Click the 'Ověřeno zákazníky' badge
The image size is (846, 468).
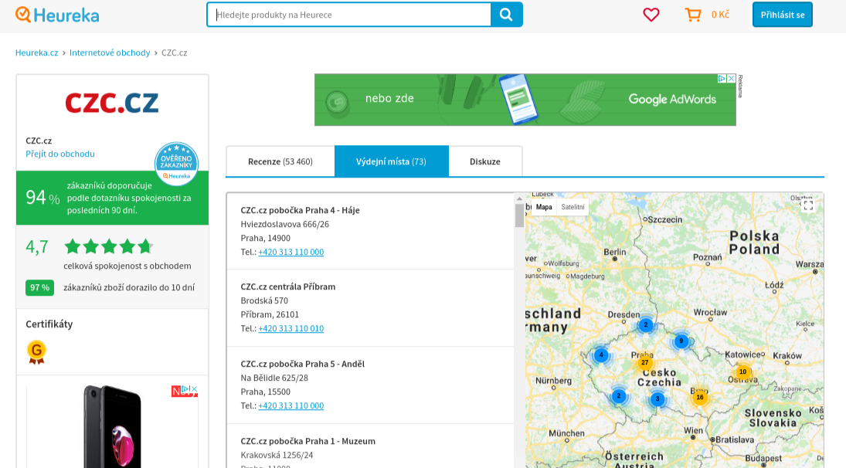[176, 164]
